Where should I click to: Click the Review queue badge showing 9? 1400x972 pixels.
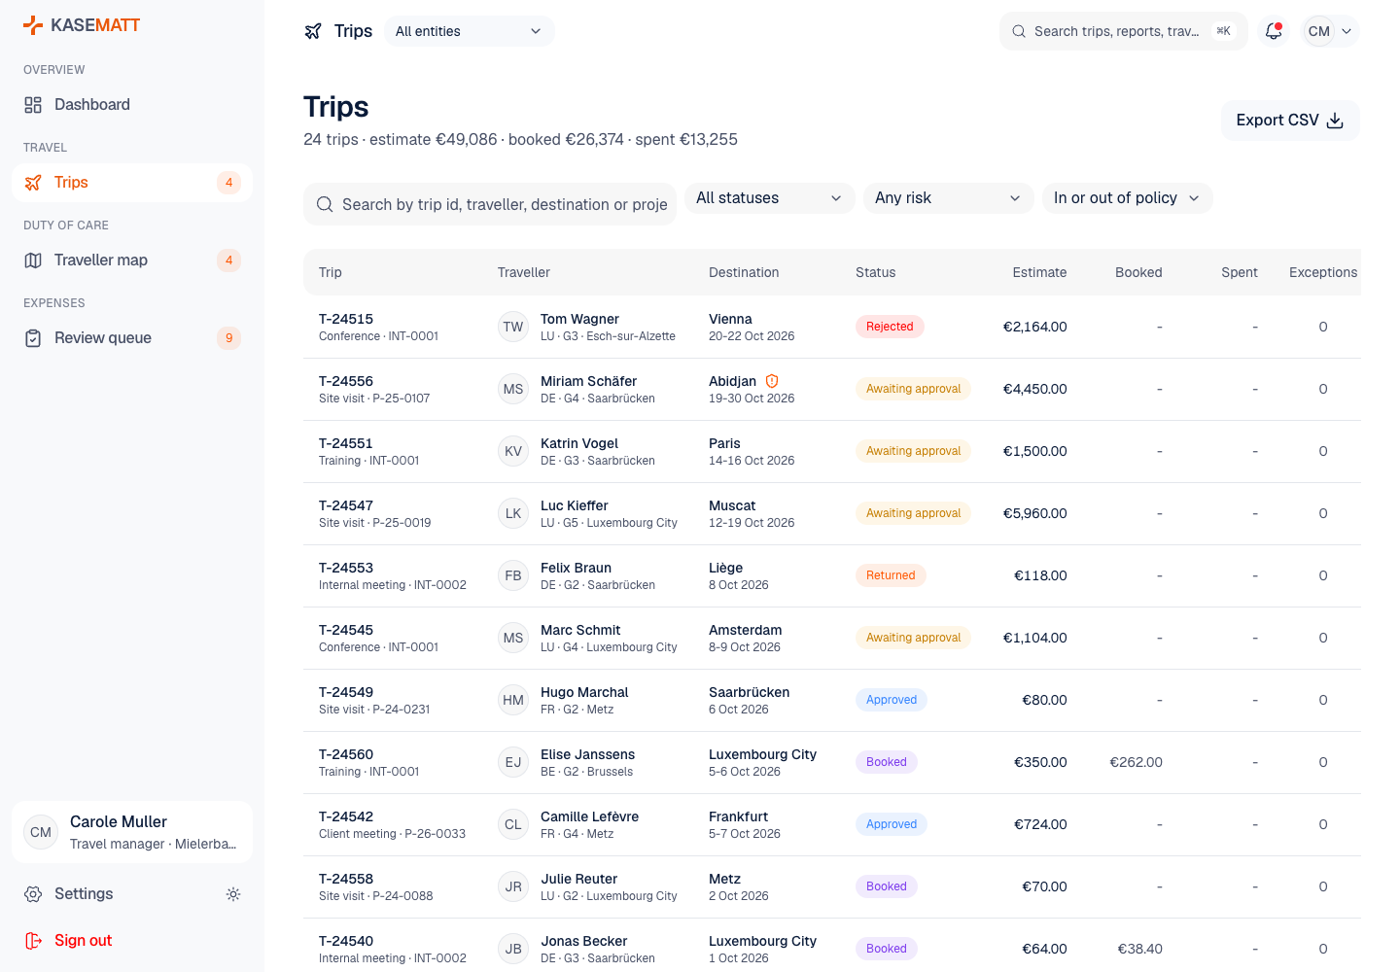[x=228, y=338]
